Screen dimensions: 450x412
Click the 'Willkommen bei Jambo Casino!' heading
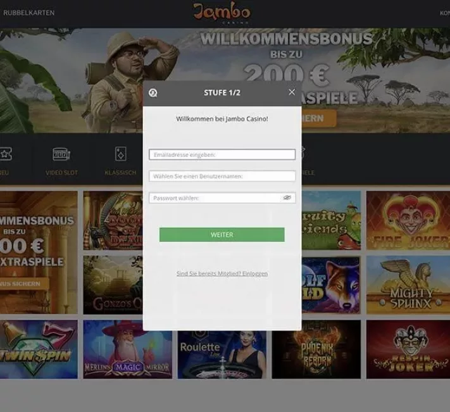(x=222, y=119)
